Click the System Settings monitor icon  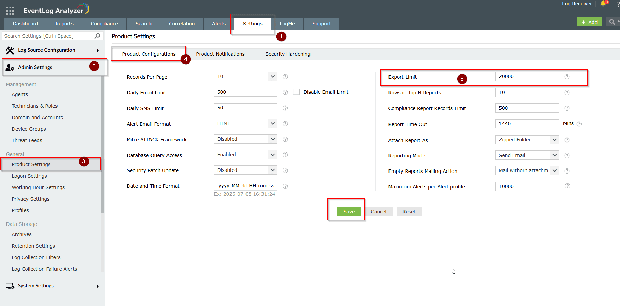10,286
